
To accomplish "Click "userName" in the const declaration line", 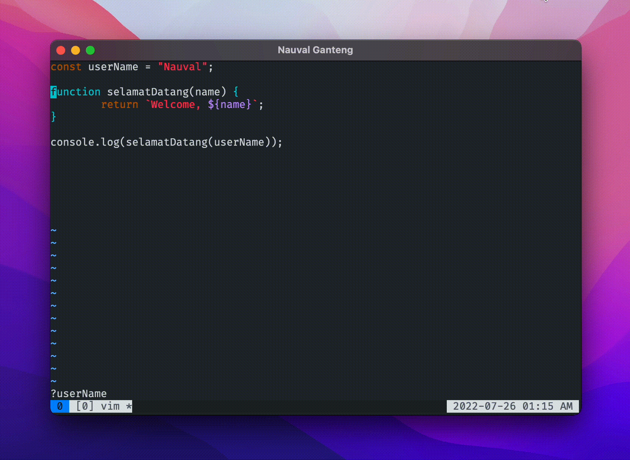I will click(113, 67).
